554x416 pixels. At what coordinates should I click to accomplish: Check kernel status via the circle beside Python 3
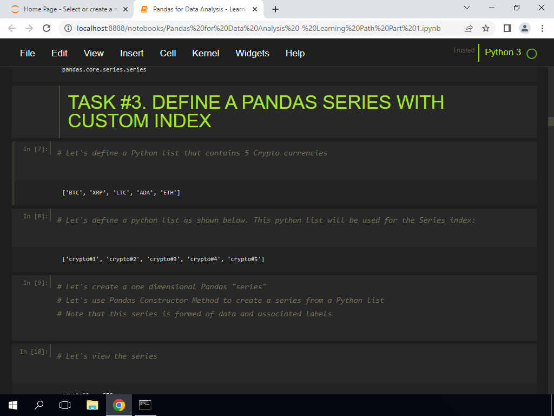click(531, 53)
